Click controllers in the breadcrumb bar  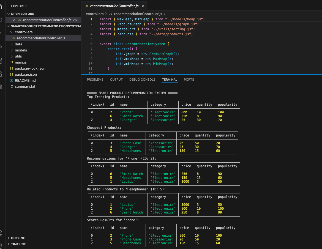(x=95, y=14)
